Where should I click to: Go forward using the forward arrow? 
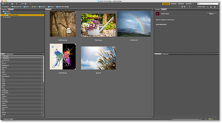point(5,4)
